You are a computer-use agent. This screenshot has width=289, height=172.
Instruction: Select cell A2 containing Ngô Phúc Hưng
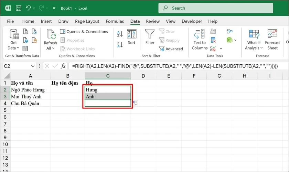[30, 90]
